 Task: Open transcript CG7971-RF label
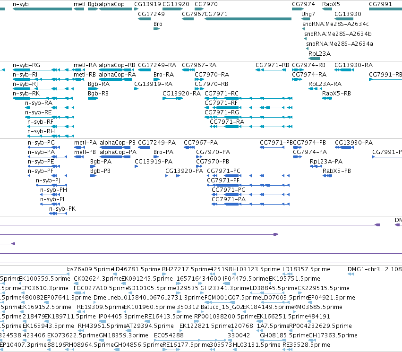click(x=221, y=103)
